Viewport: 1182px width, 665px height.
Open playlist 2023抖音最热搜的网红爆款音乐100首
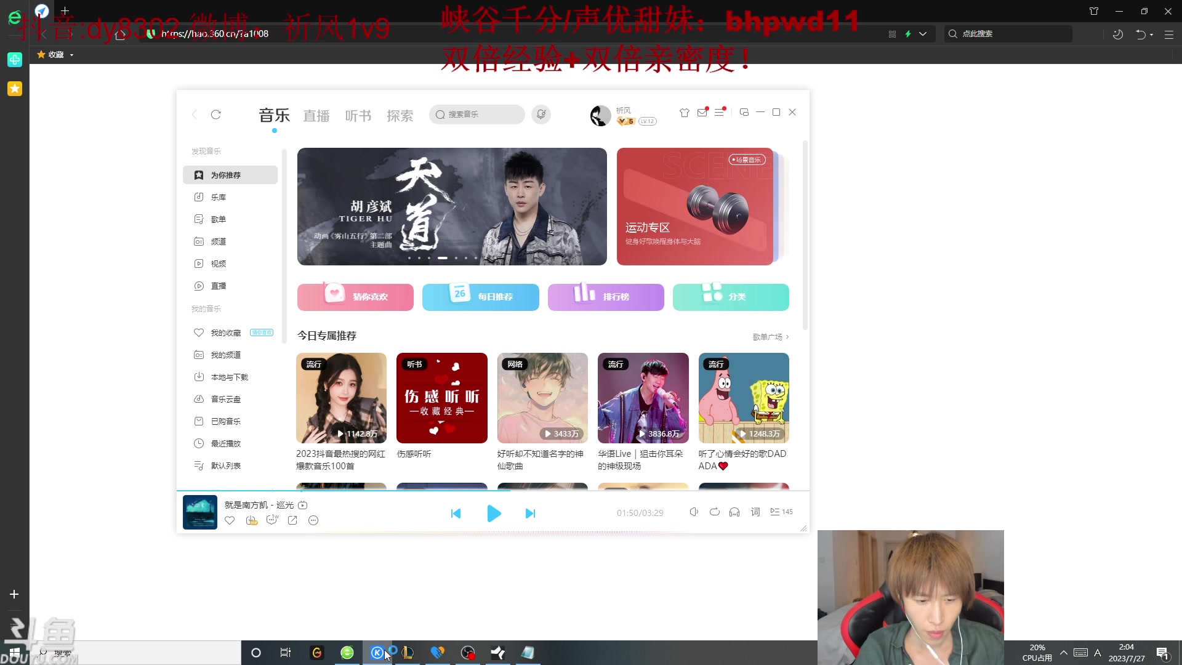click(x=341, y=398)
